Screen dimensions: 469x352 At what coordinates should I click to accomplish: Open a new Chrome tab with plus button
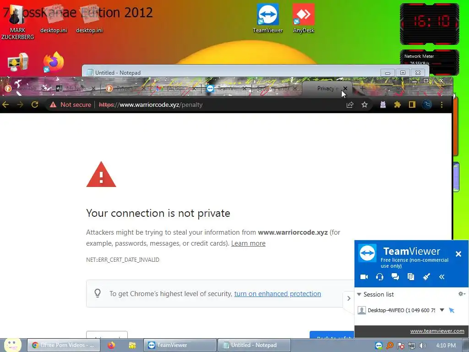point(363,88)
